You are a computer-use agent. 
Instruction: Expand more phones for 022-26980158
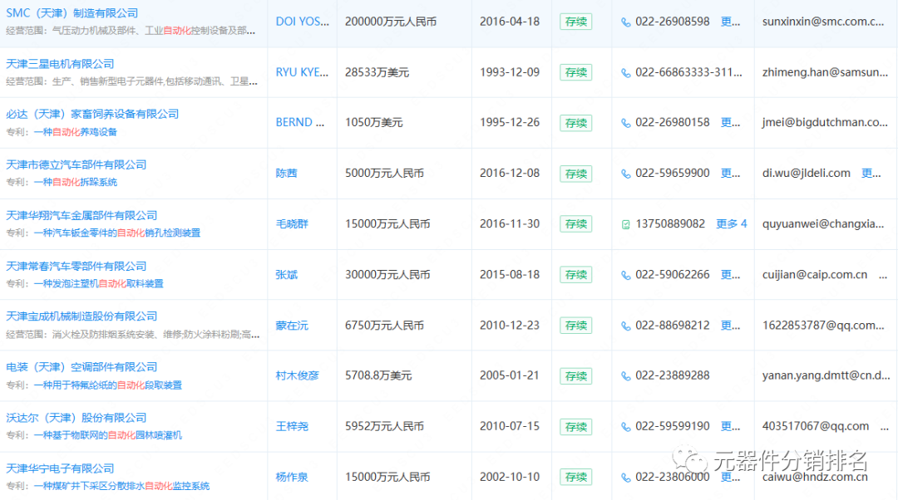730,122
